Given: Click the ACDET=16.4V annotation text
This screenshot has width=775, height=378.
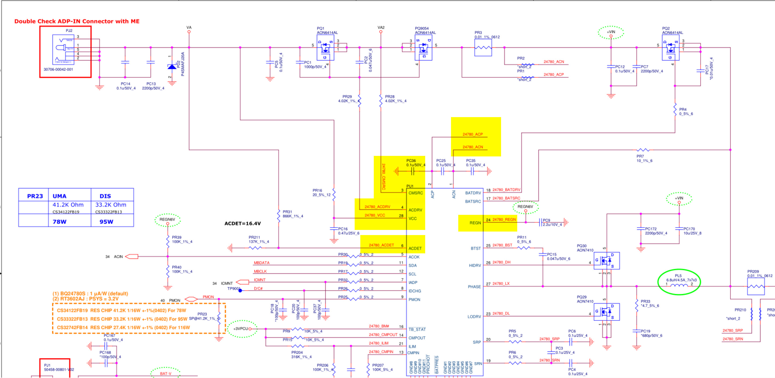Looking at the screenshot, I should click(242, 223).
